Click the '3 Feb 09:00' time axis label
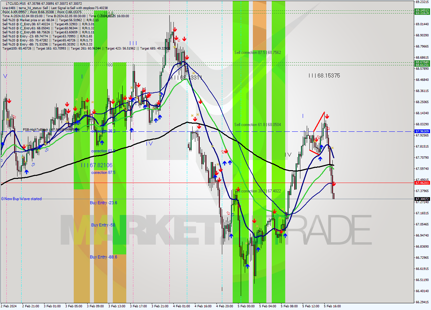The height and width of the screenshot is (310, 431). [x=96, y=306]
